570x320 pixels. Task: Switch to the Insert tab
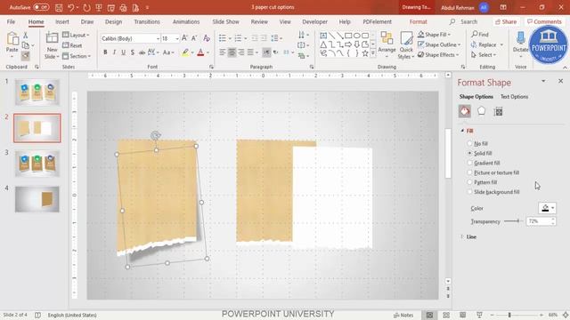click(x=62, y=21)
